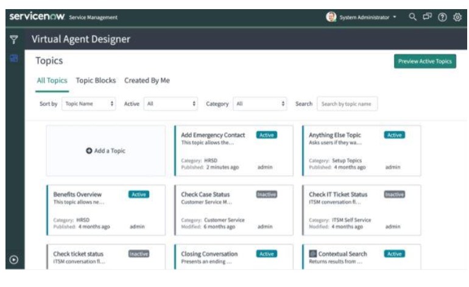Screen dimensions: 469x287
Task: Open the Sort by Topic Name dropdown
Action: [x=88, y=103]
